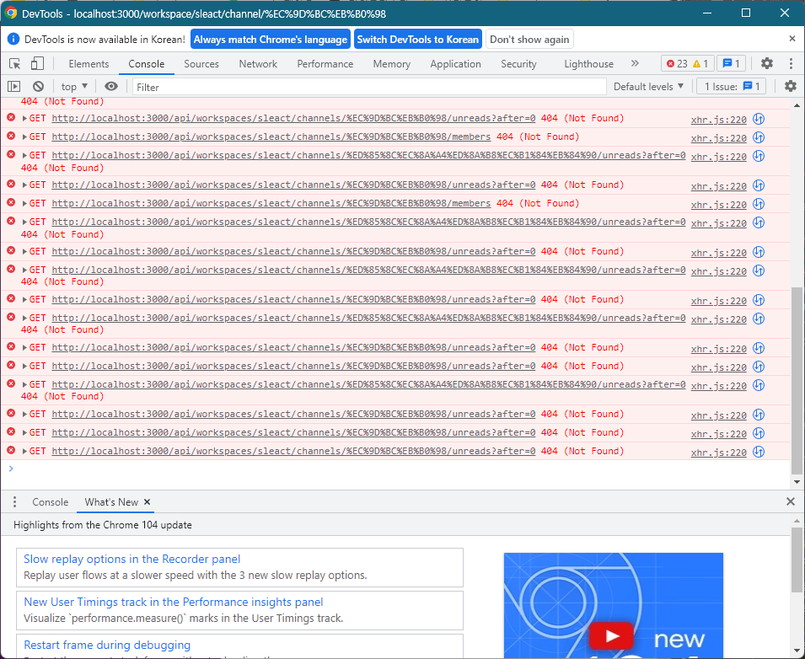805x659 pixels.
Task: Clear the console with the ban icon
Action: [x=39, y=86]
